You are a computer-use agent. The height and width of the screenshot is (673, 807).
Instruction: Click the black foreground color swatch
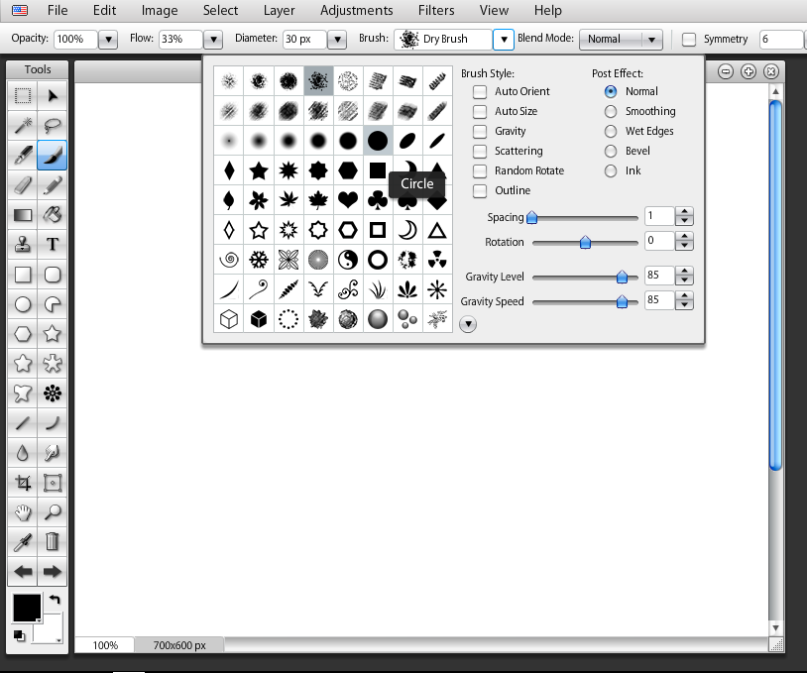click(x=27, y=608)
